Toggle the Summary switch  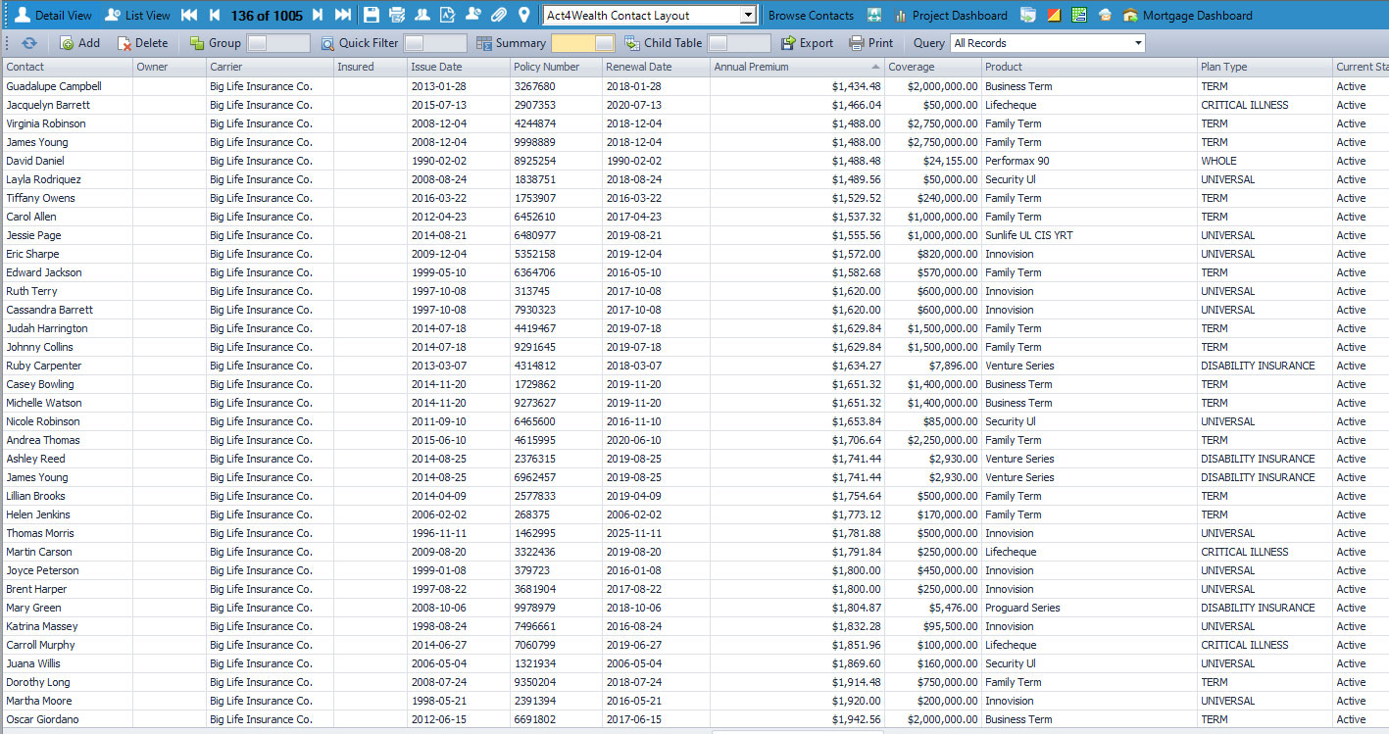pyautogui.click(x=583, y=43)
